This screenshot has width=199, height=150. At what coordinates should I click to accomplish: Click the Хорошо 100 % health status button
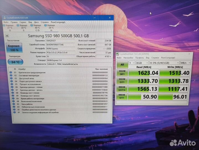pyautogui.click(x=14, y=48)
